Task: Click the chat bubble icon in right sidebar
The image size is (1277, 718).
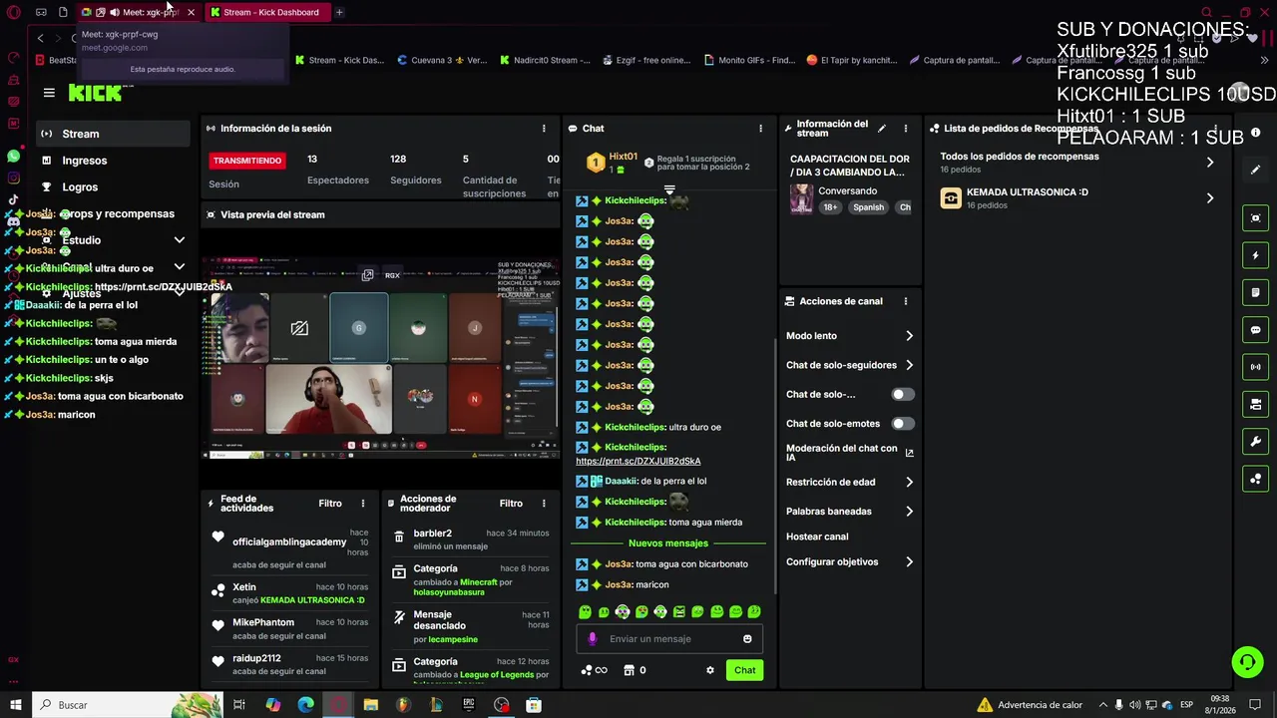Action: pos(1256,330)
